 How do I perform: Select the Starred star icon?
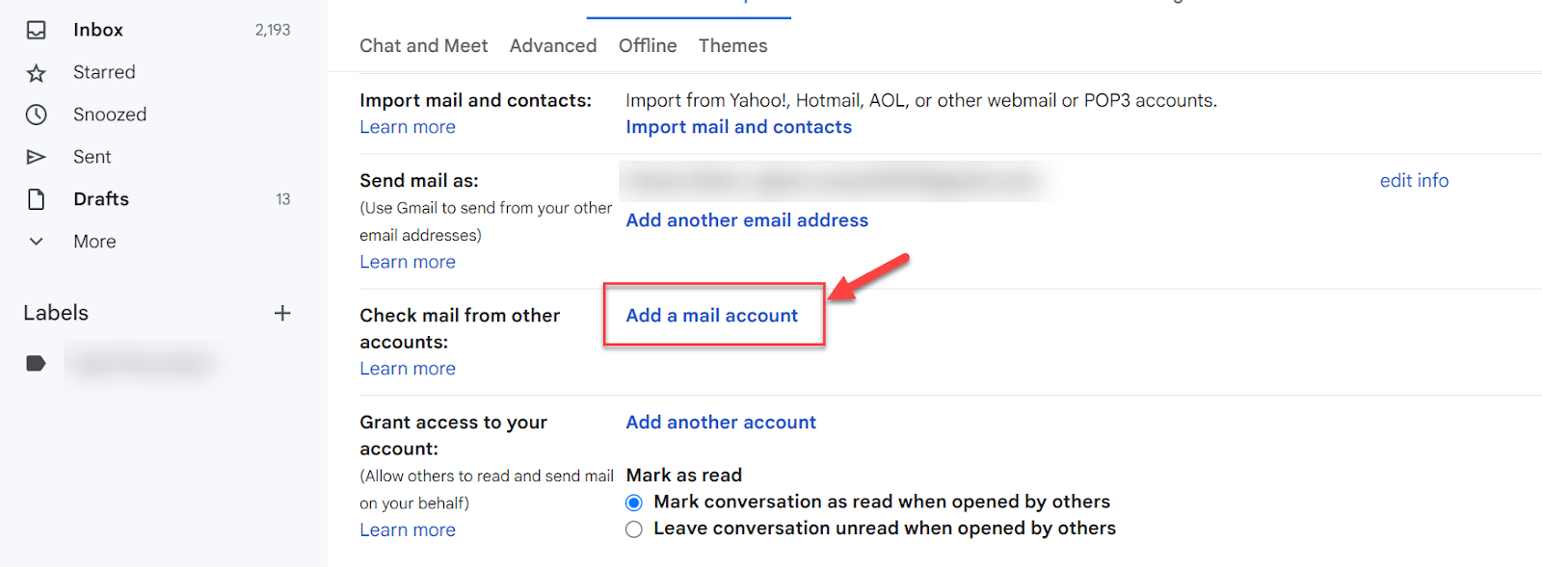click(36, 72)
